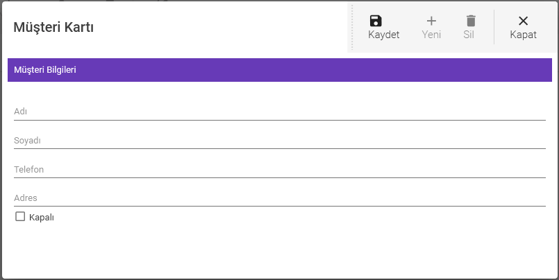Focus the Soyadı input field
559x280 pixels.
[278, 141]
